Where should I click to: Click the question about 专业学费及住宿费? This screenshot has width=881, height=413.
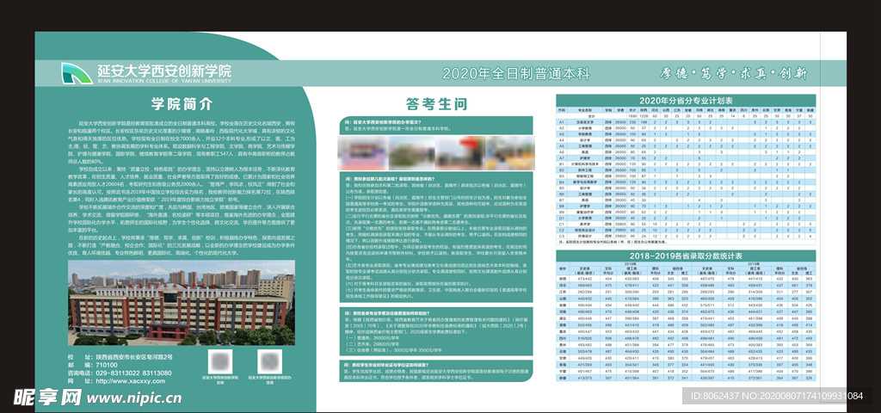tap(387, 313)
